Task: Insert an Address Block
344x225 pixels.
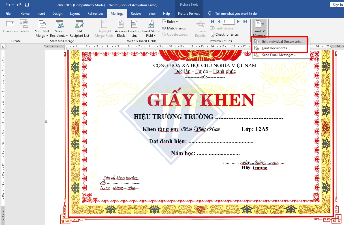Action: coord(121,29)
